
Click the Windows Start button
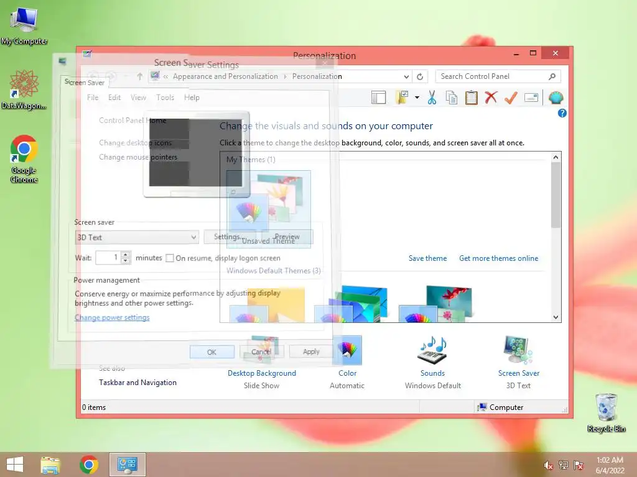pyautogui.click(x=15, y=465)
